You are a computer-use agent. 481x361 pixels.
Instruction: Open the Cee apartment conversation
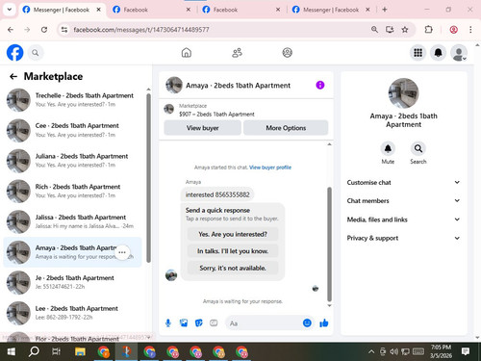(72, 130)
